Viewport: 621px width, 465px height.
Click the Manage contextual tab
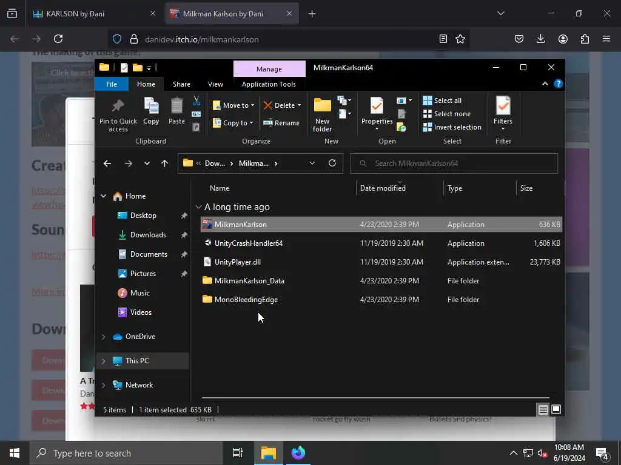(269, 69)
